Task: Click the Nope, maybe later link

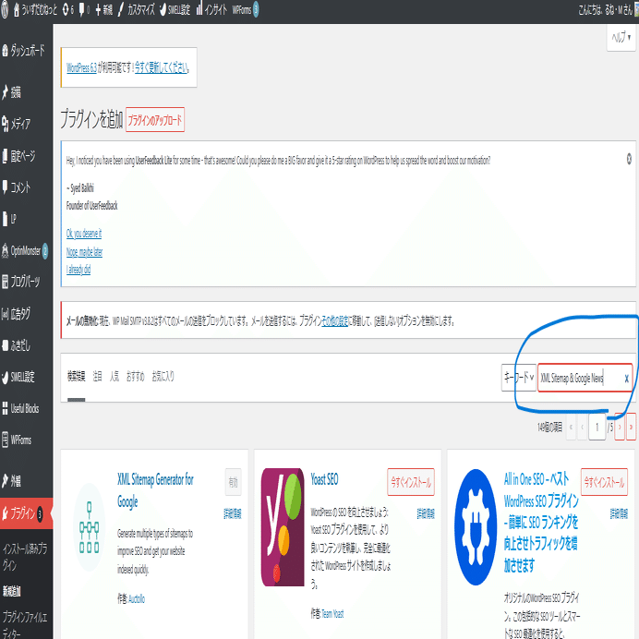Action: (x=84, y=252)
